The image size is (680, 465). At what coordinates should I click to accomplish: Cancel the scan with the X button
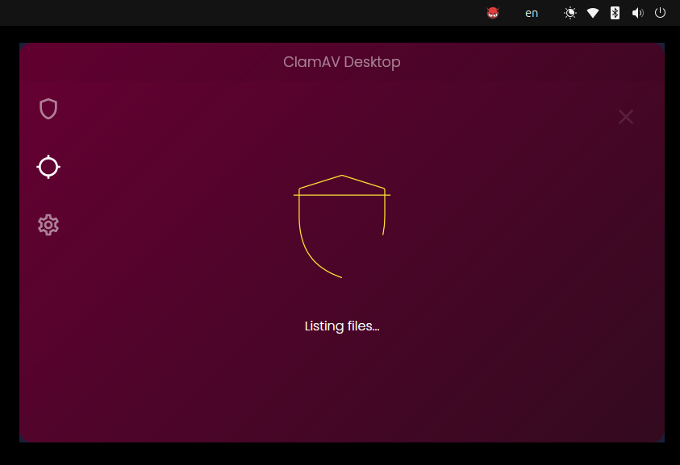click(626, 117)
